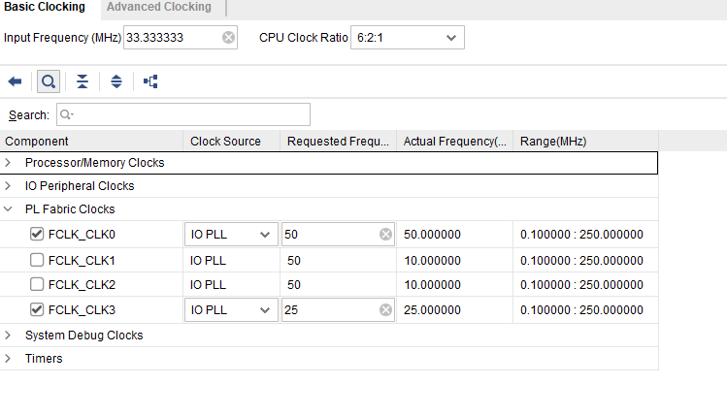Click FCLK_CLK2 actual frequency 10.000000
Image resolution: width=727 pixels, height=416 pixels.
[432, 284]
